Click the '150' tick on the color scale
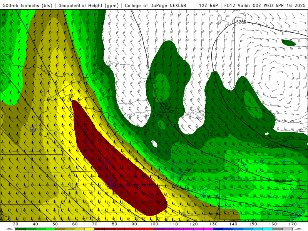The height and width of the screenshot is (231, 308). point(253,224)
